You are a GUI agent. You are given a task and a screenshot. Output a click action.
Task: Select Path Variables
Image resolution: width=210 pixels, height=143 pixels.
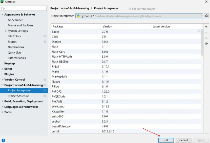[17, 58]
